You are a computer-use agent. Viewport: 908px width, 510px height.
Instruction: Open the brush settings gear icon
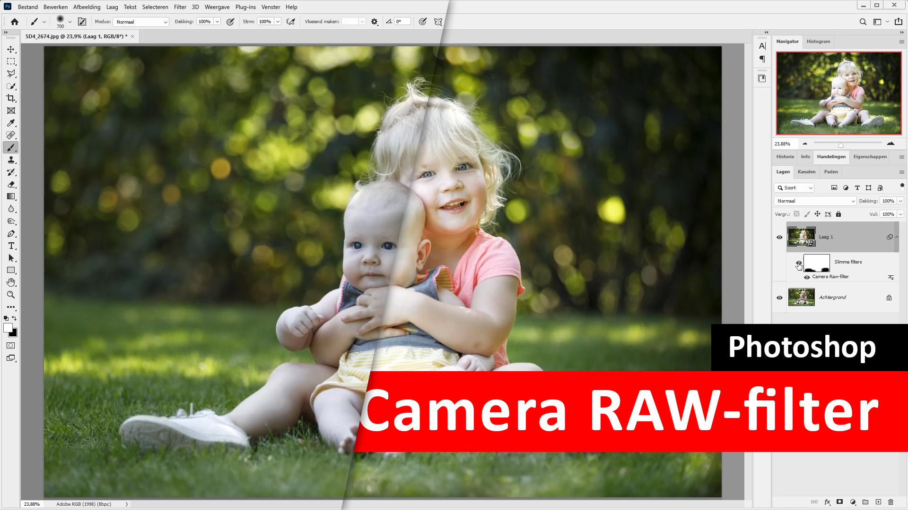tap(375, 22)
